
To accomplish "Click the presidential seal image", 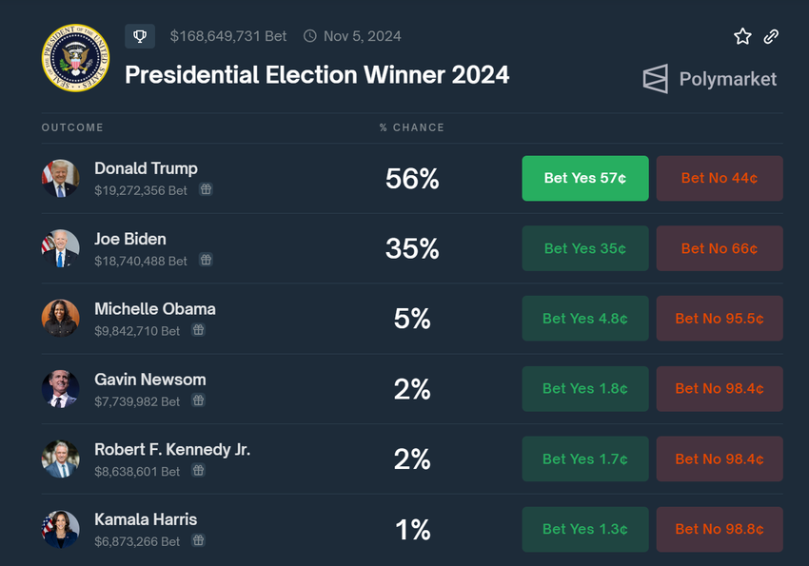I will (x=75, y=57).
